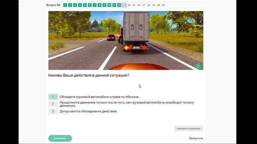
Task: Select answer option 2
Action: tap(53, 104)
